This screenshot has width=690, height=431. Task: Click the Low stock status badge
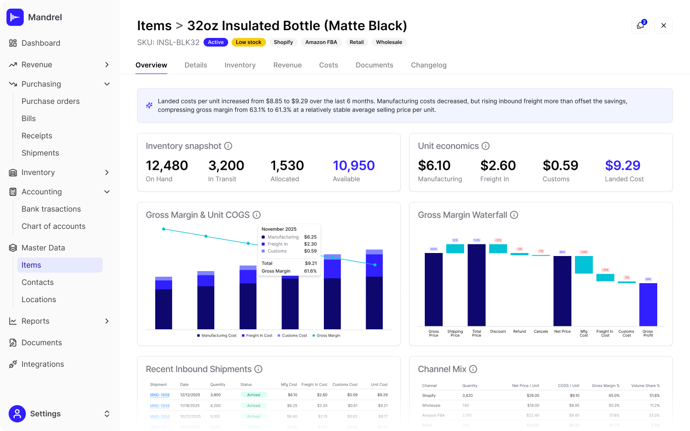[249, 42]
